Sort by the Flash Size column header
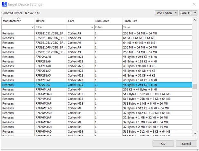The width and height of the screenshot is (199, 151). click(x=157, y=21)
